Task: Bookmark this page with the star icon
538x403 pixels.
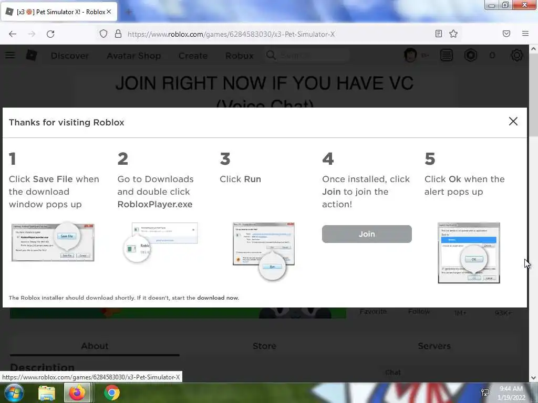Action: pyautogui.click(x=453, y=34)
